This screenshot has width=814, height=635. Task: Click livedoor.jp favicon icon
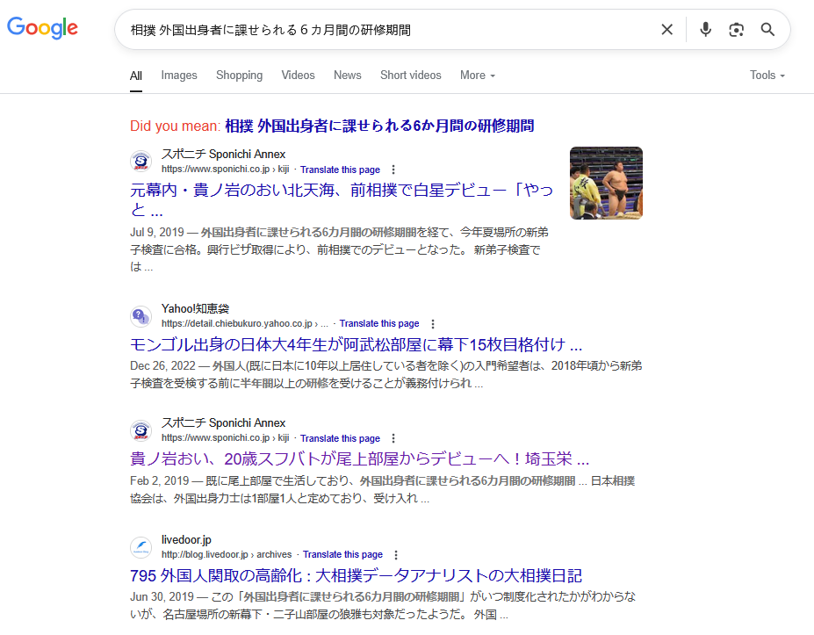pyautogui.click(x=140, y=547)
